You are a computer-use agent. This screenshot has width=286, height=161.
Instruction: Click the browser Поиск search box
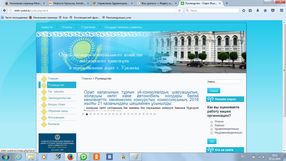click(212, 11)
